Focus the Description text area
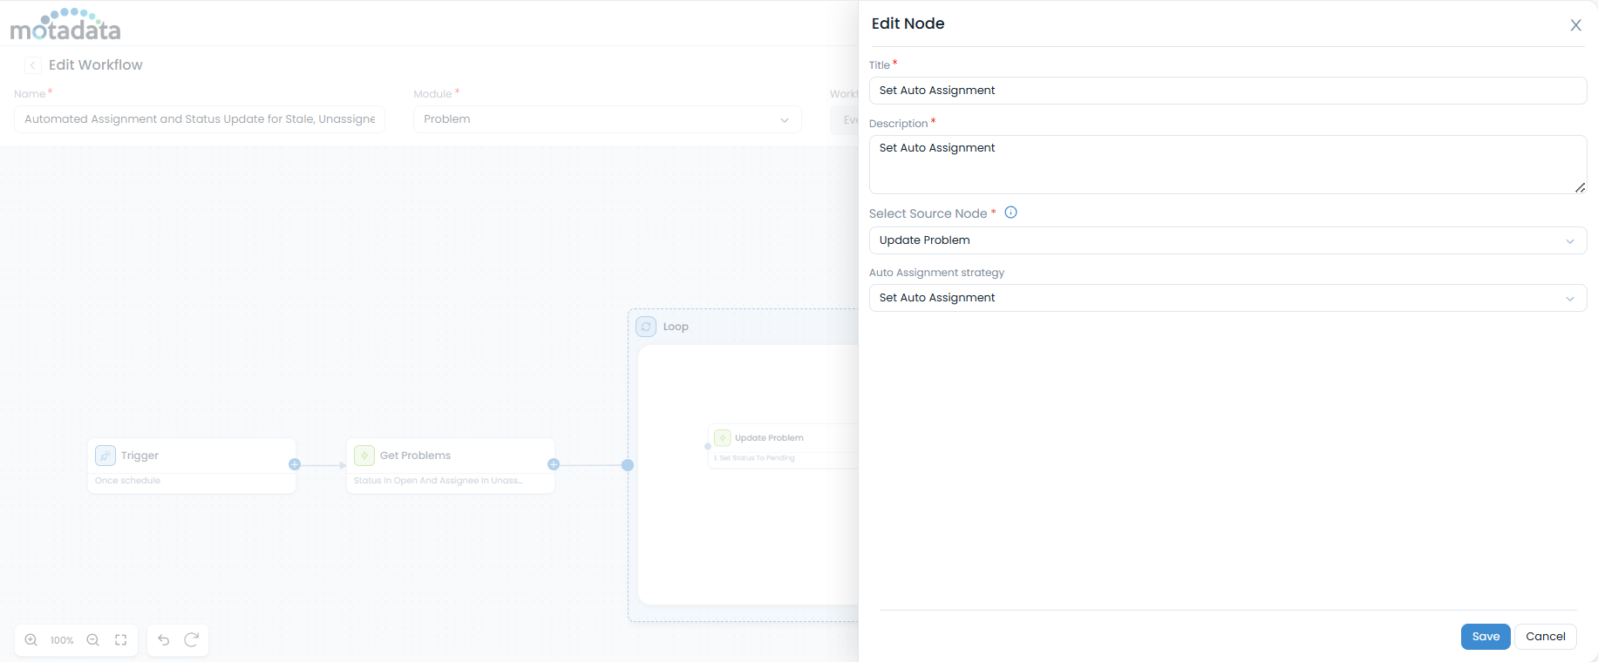1598x662 pixels. click(x=1227, y=165)
